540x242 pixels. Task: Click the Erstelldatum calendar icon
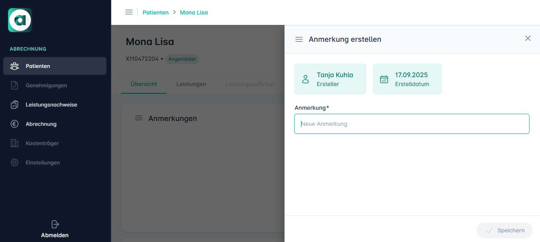(x=384, y=79)
